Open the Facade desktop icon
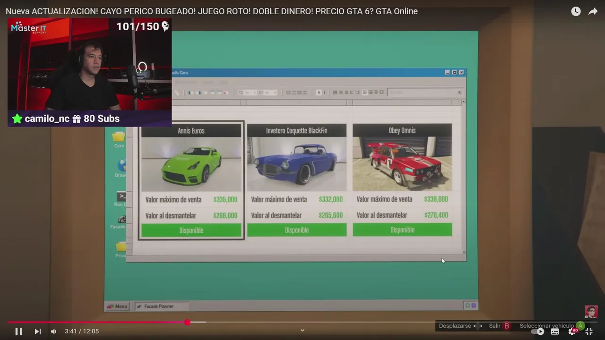 coord(119,222)
